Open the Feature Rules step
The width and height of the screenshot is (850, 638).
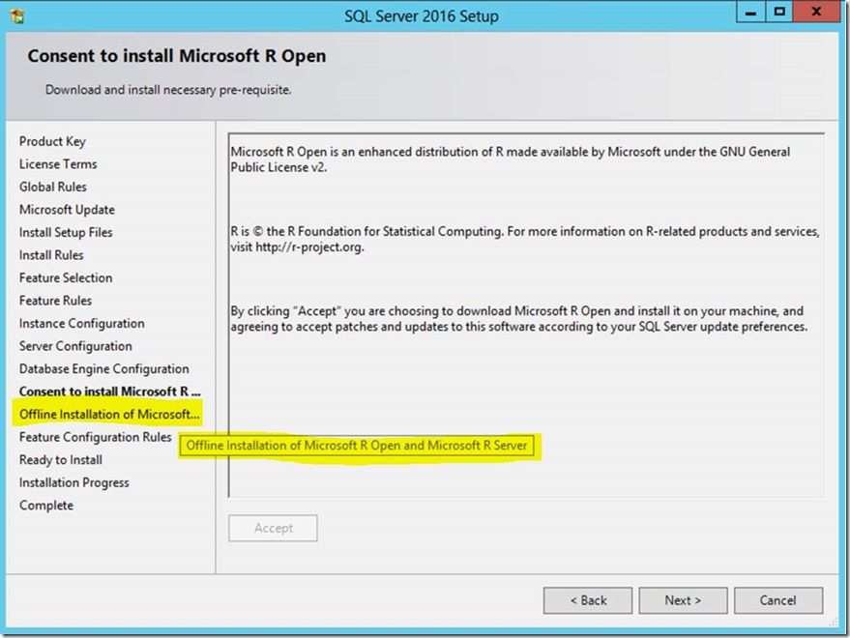(55, 301)
